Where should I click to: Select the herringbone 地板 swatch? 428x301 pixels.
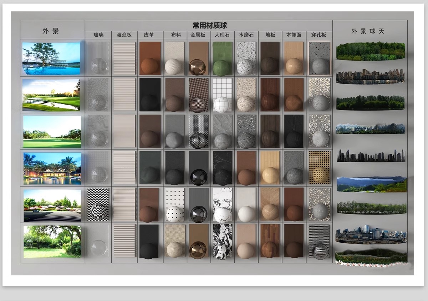[270, 204]
